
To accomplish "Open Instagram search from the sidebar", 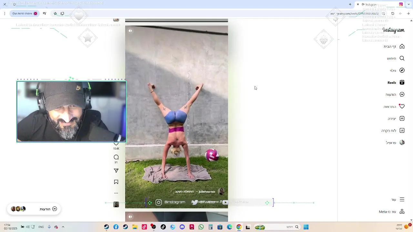I will click(396, 58).
